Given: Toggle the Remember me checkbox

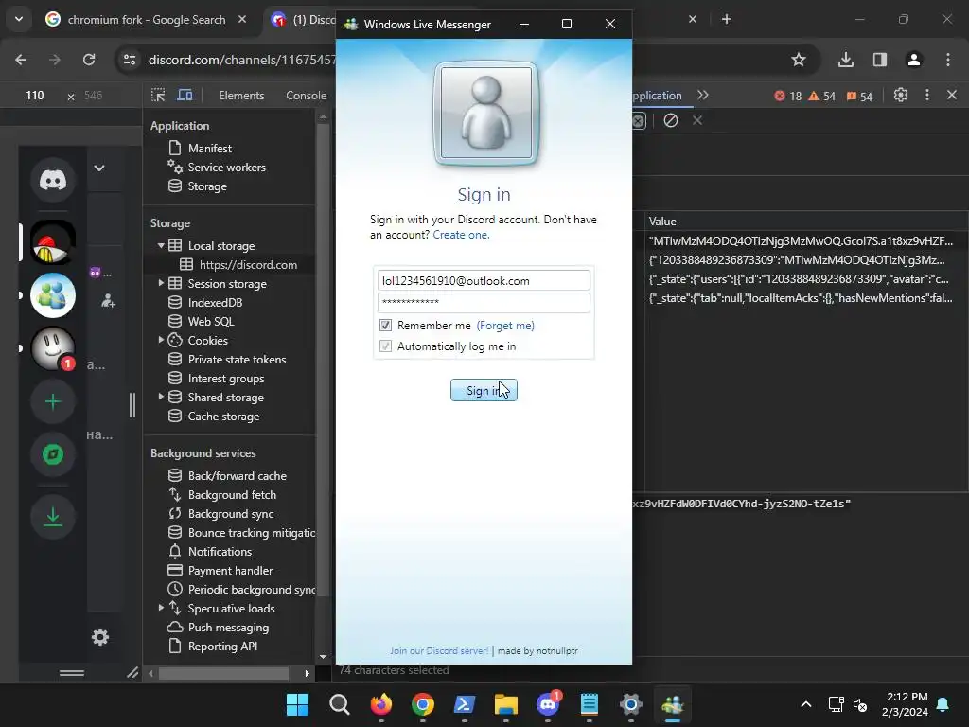Looking at the screenshot, I should click(386, 326).
